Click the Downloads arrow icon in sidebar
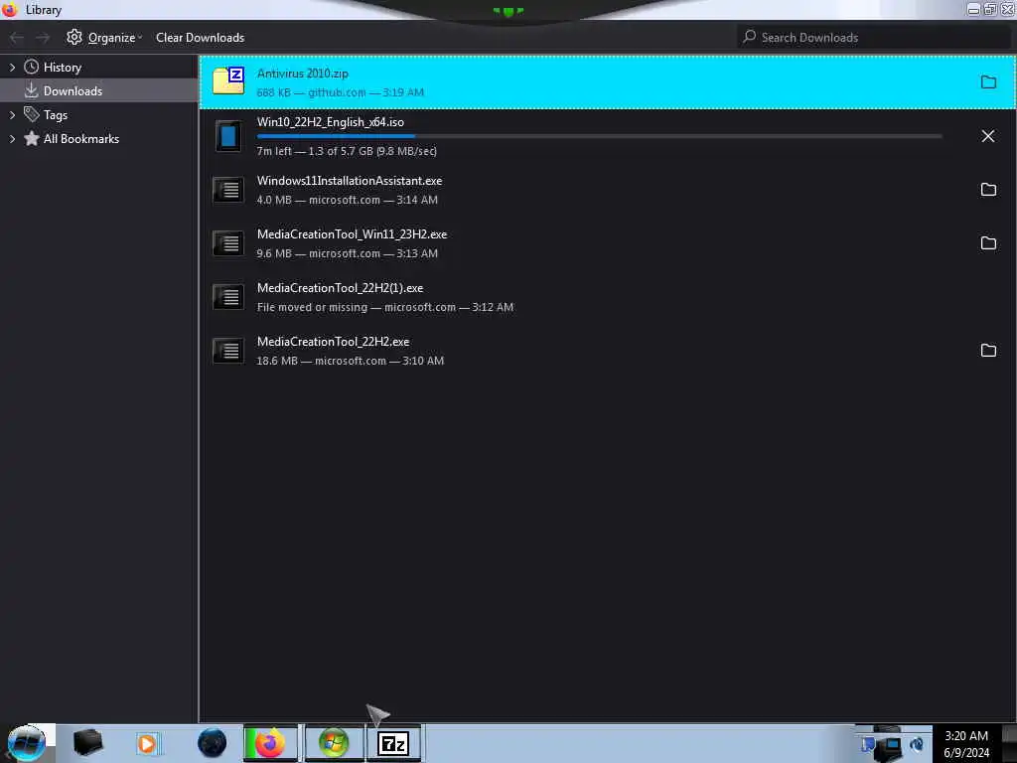The height and width of the screenshot is (763, 1017). coord(31,90)
